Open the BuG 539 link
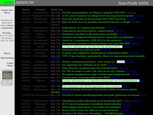 coord(131,19)
